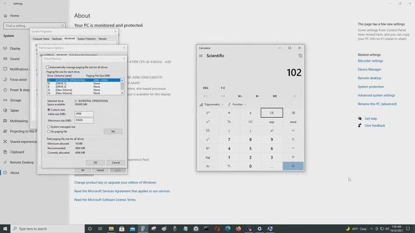This screenshot has height=233, width=415.
Task: Click the plus operator in Calculator
Action: (x=293, y=157)
